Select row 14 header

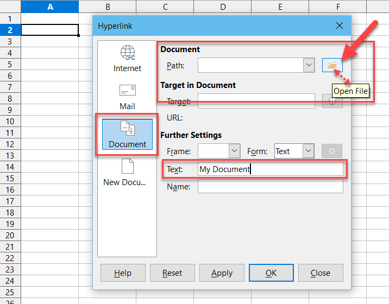coord(10,167)
